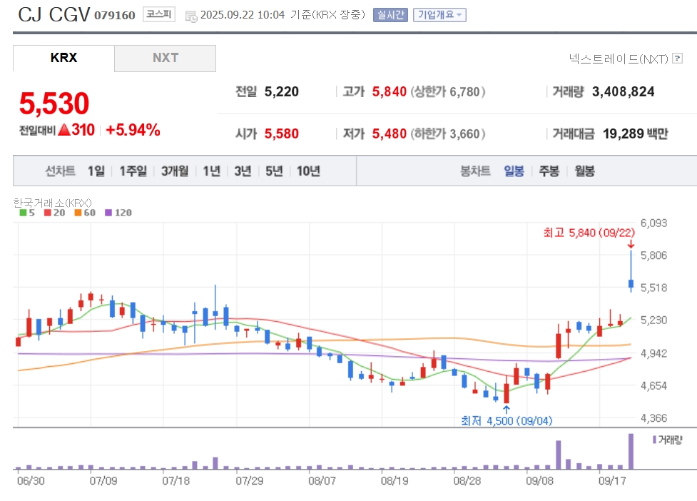Click the upper limit price 6,780
The image size is (697, 501).
coord(465,91)
